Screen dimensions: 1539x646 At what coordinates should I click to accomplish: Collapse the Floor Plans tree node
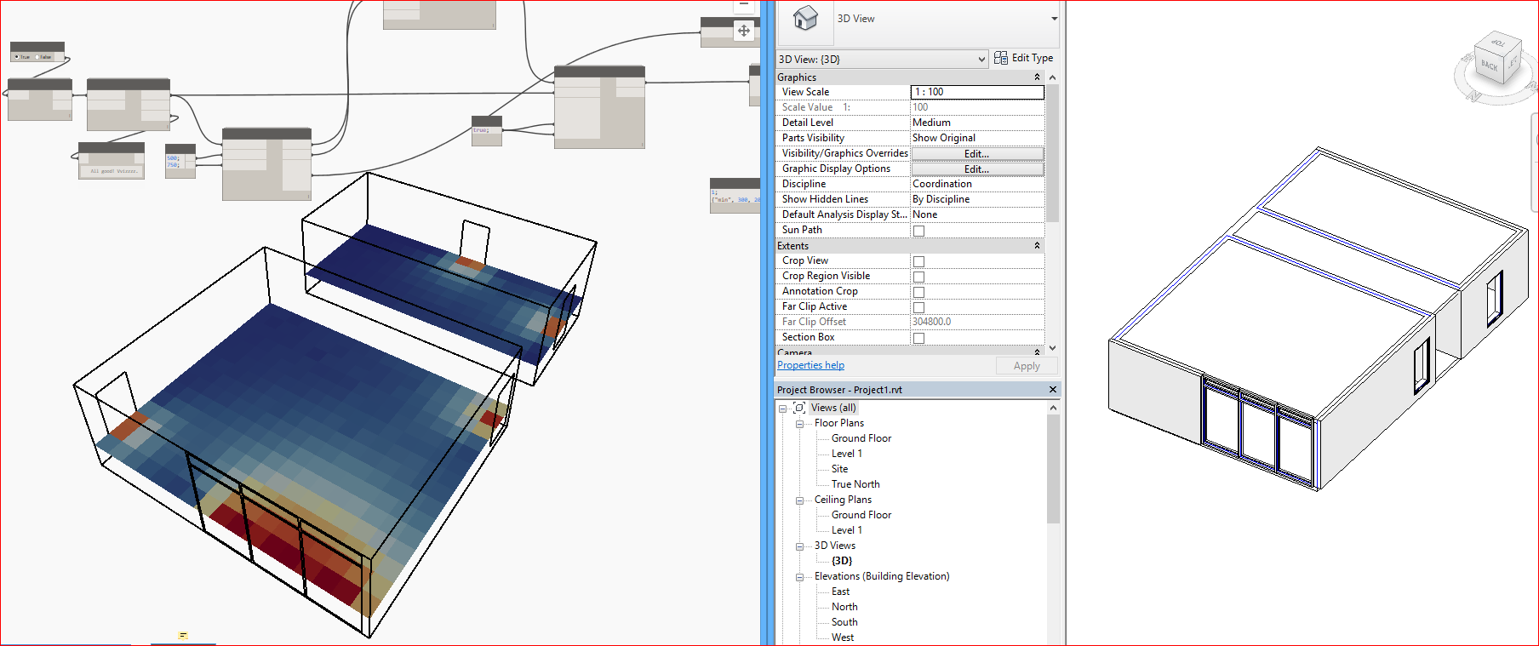click(x=799, y=423)
